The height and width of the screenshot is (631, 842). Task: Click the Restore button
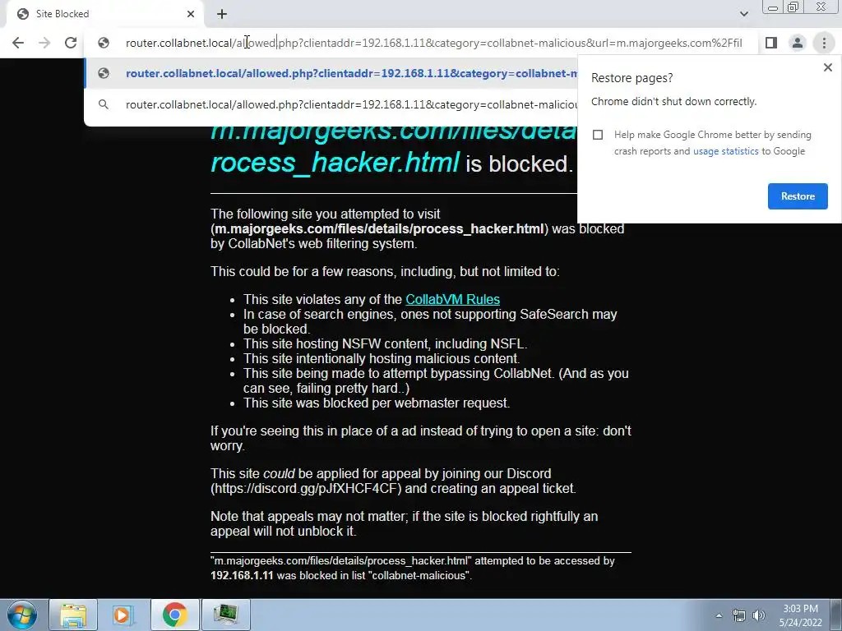[798, 196]
